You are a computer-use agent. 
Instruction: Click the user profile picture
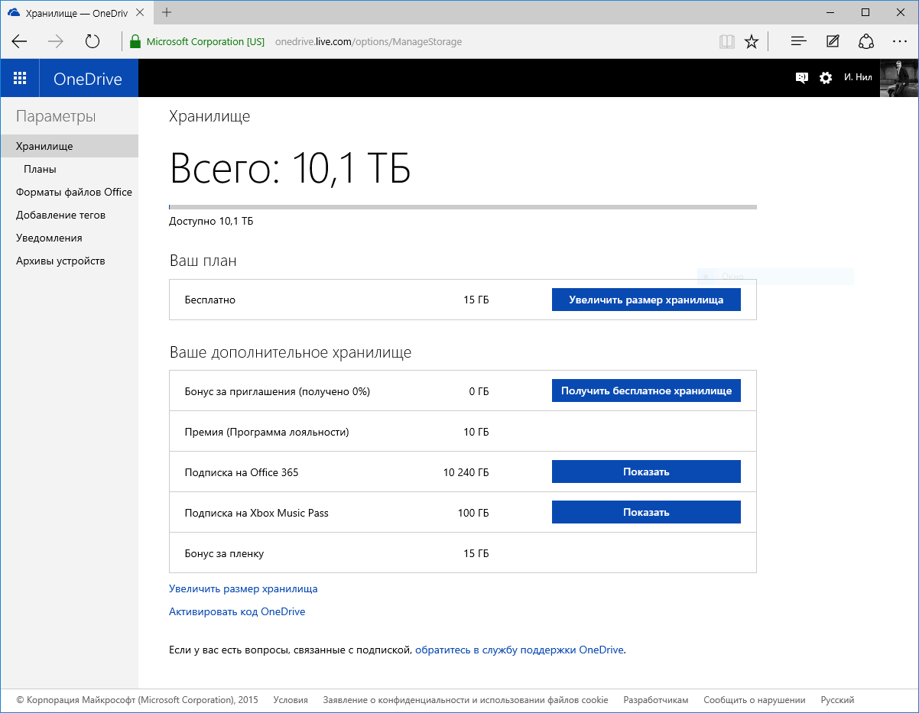pos(899,78)
